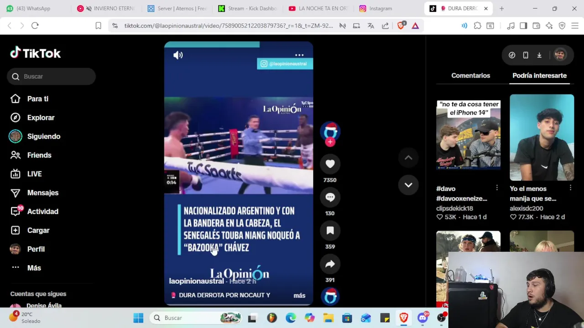This screenshot has height=328, width=584.
Task: Bookmark this page in the browser
Action: click(98, 26)
